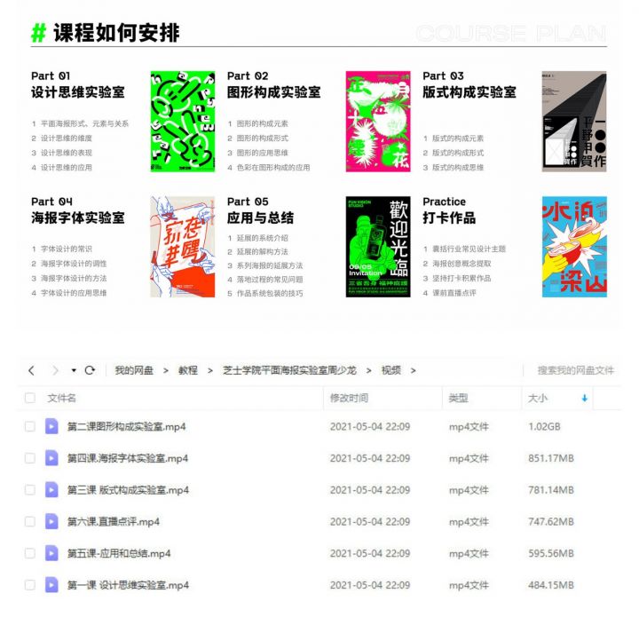The width and height of the screenshot is (639, 625).
Task: Sort by 类型 column header
Action: tap(458, 398)
